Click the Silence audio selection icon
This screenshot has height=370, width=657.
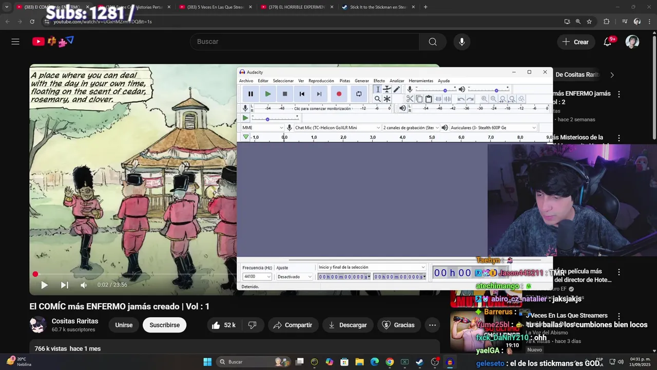[447, 99]
